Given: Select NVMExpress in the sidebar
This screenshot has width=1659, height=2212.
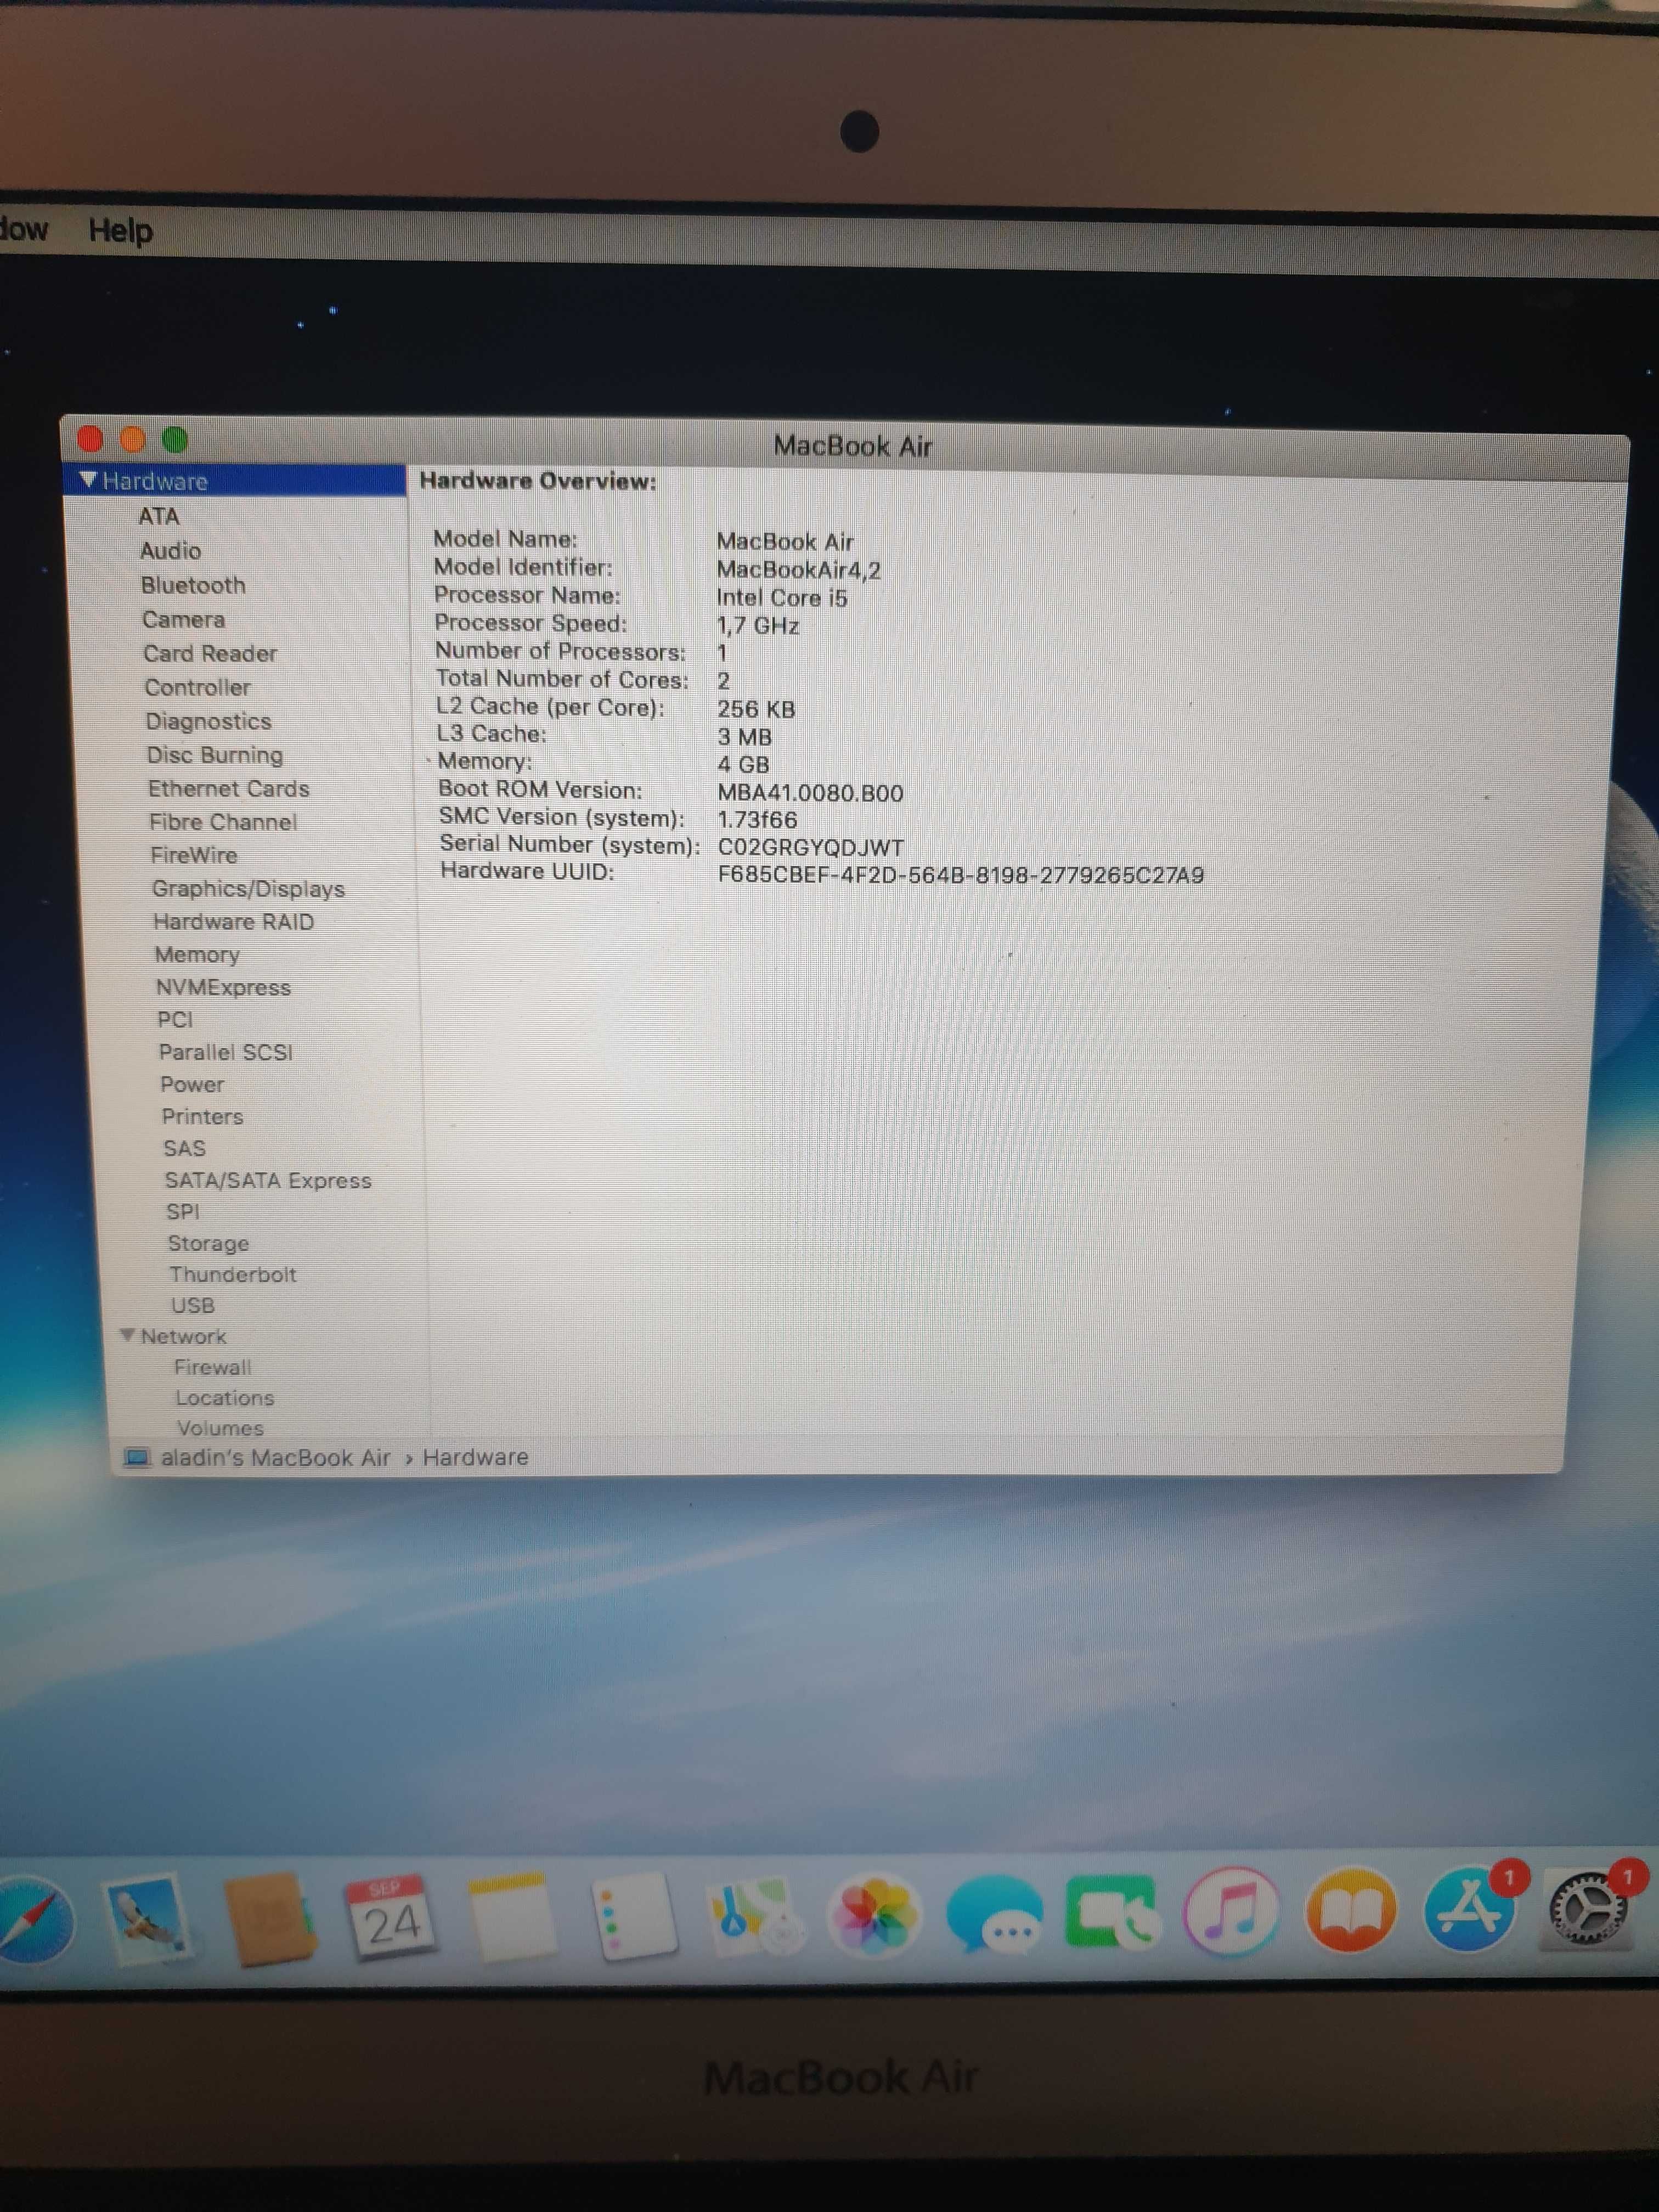Looking at the screenshot, I should pyautogui.click(x=223, y=987).
